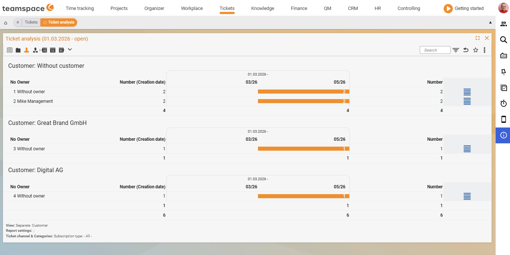Open the hamburger menu in breadcrumb bar
This screenshot has height=255, width=510.
18,22
